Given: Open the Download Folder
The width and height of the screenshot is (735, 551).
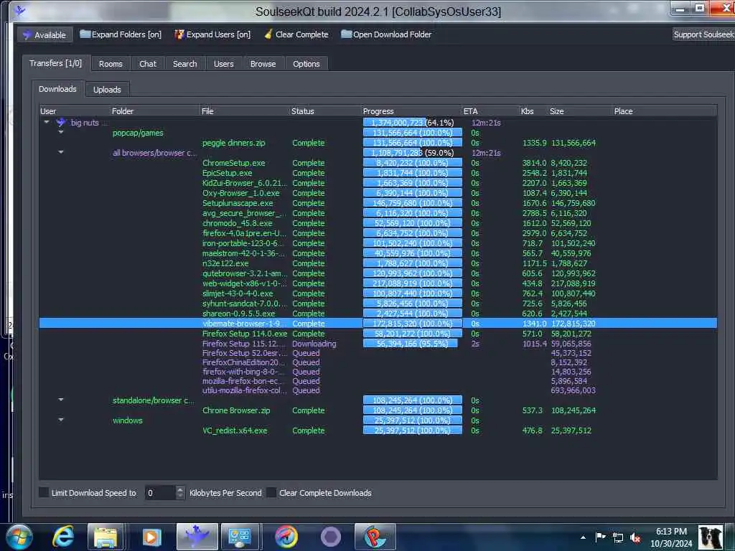Looking at the screenshot, I should point(386,34).
